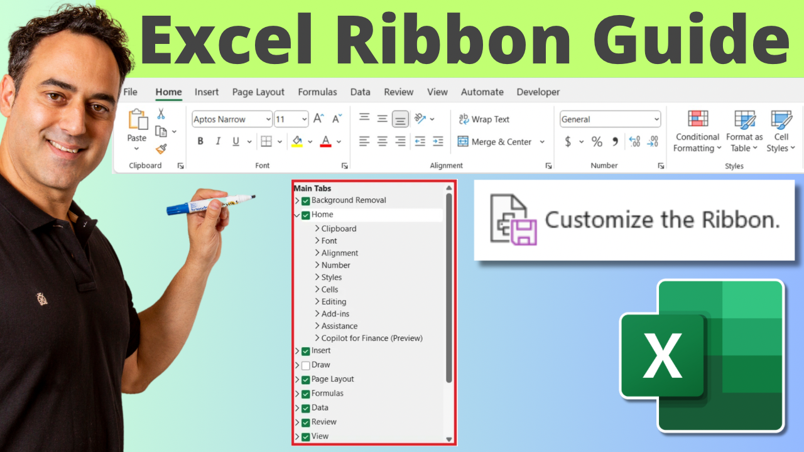Center text horizontally
Viewport: 804px width, 452px height.
click(382, 142)
